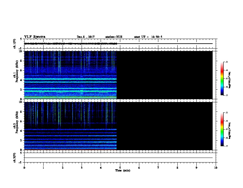Click the "10" tick on the time axis
243x188 pixels.
[216, 168]
